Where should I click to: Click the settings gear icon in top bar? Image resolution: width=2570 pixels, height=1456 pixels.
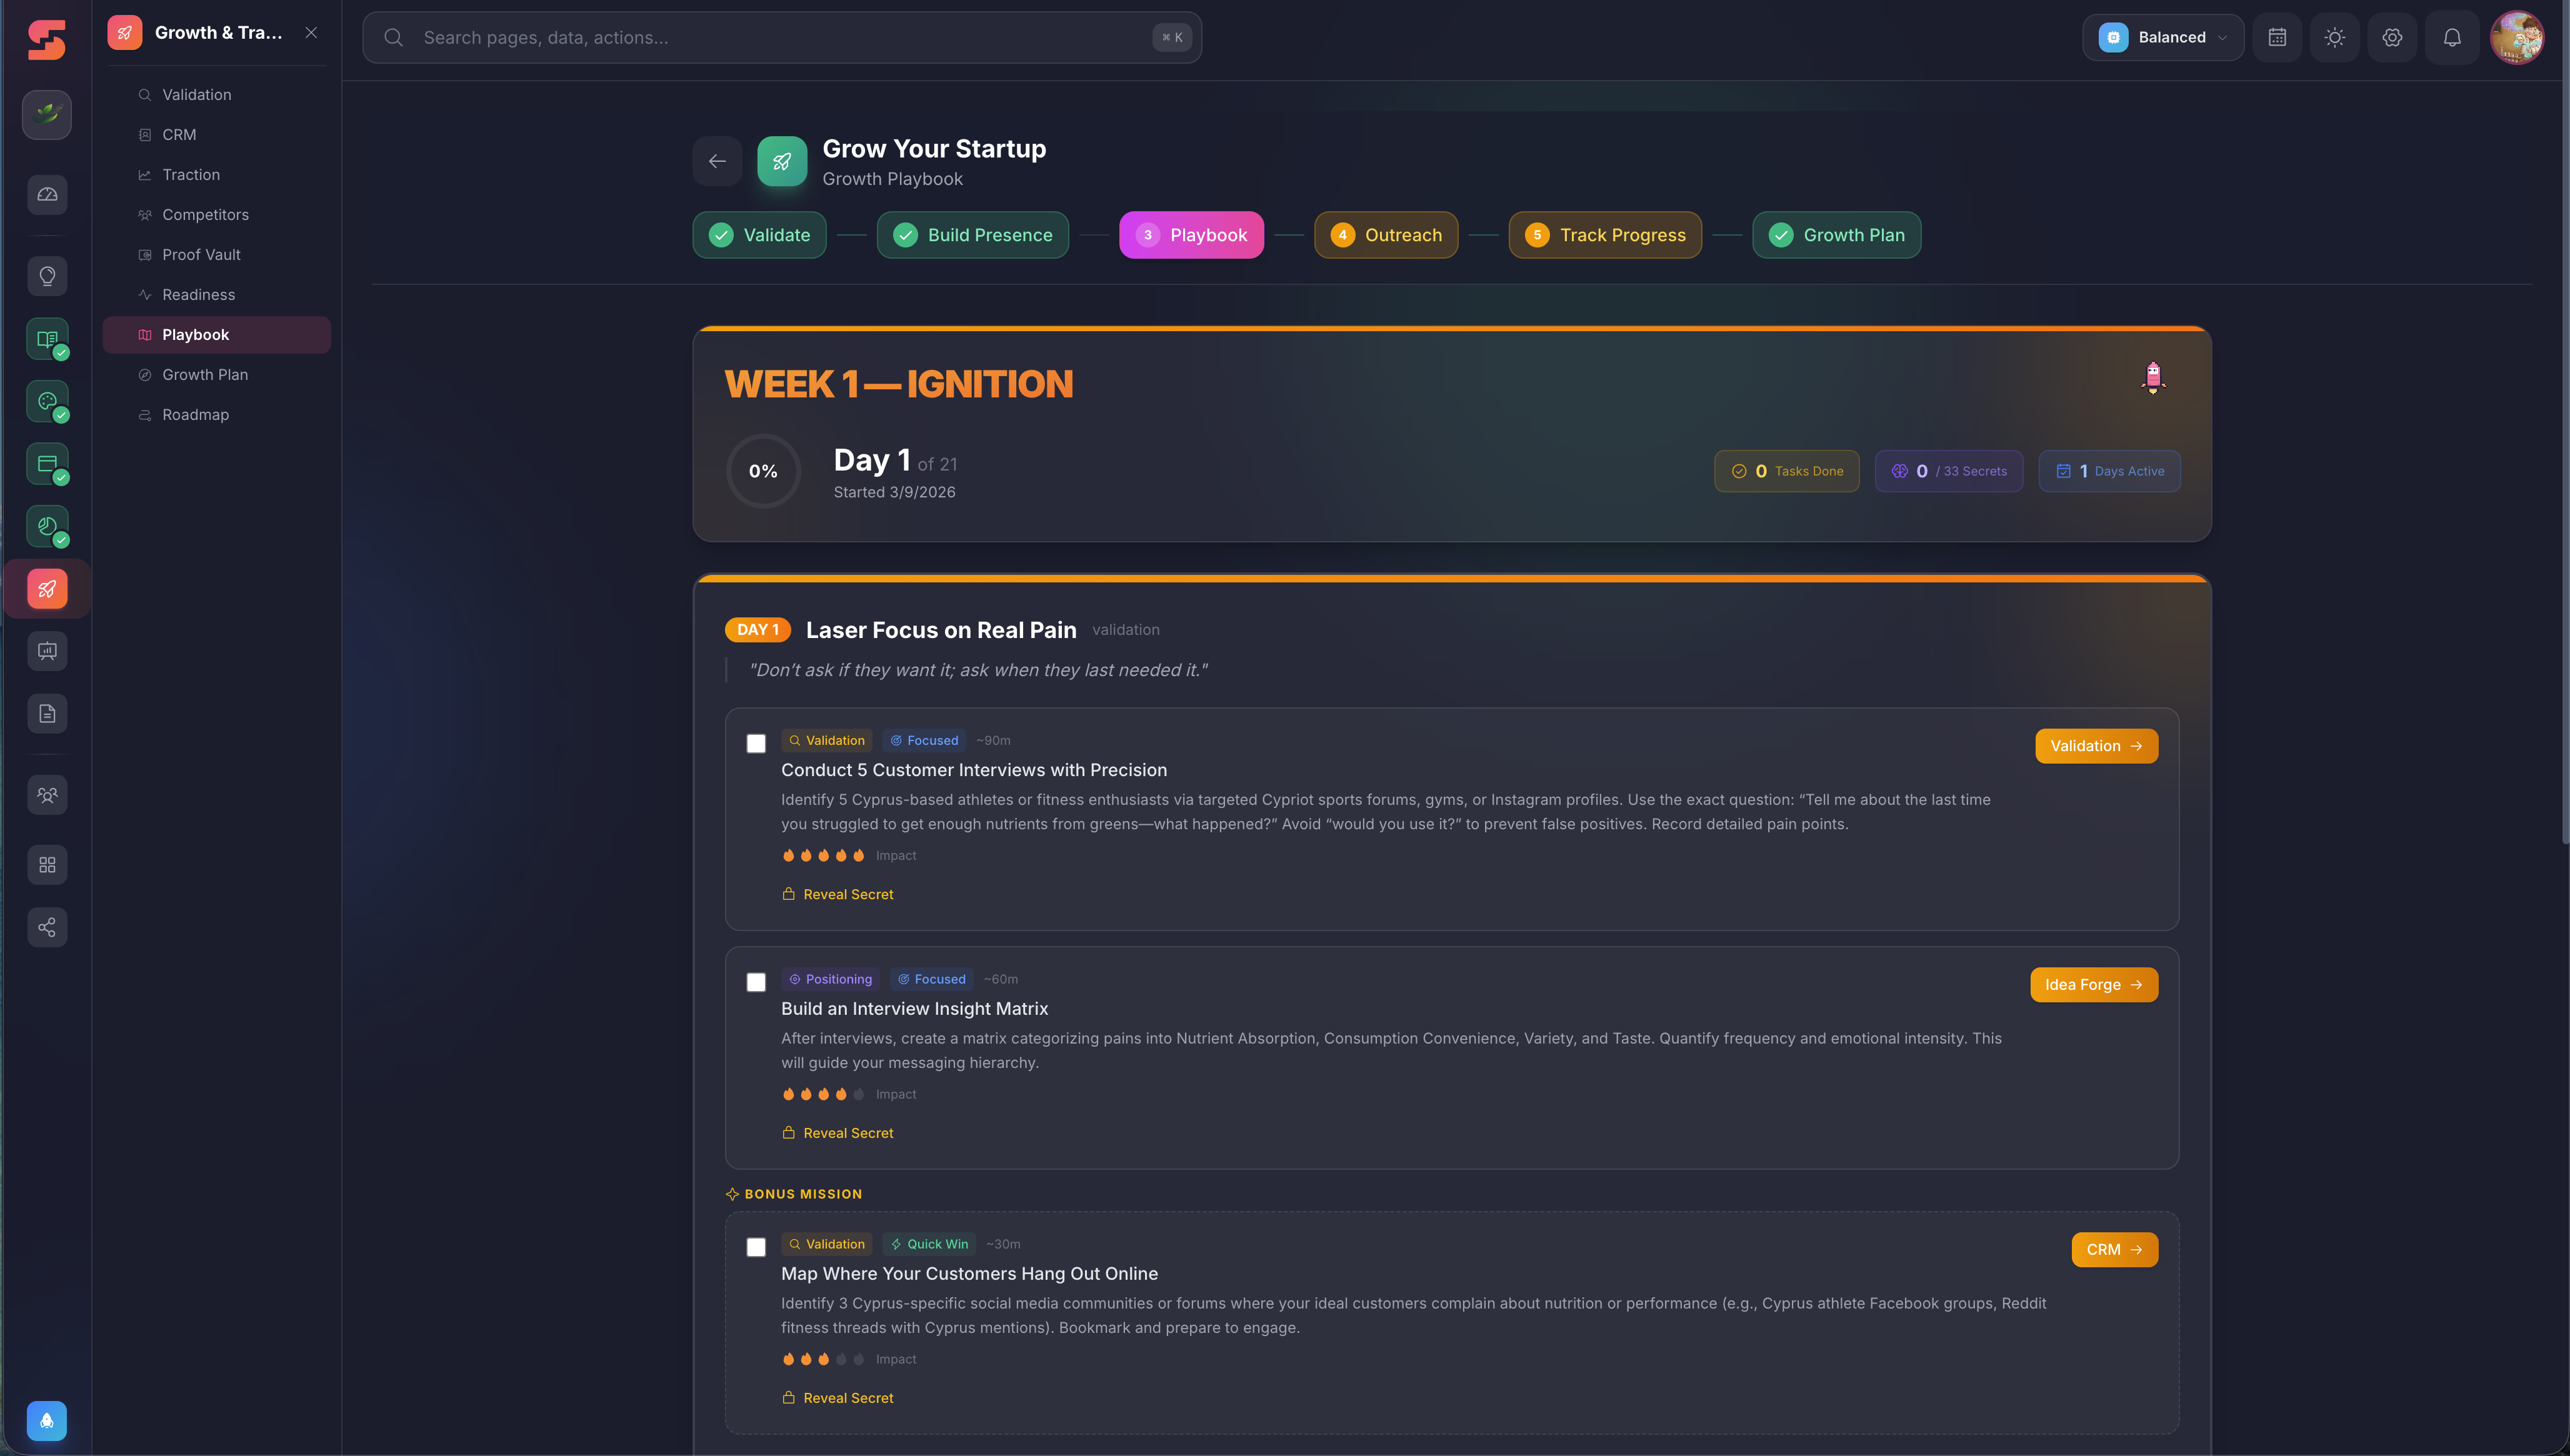pyautogui.click(x=2392, y=37)
